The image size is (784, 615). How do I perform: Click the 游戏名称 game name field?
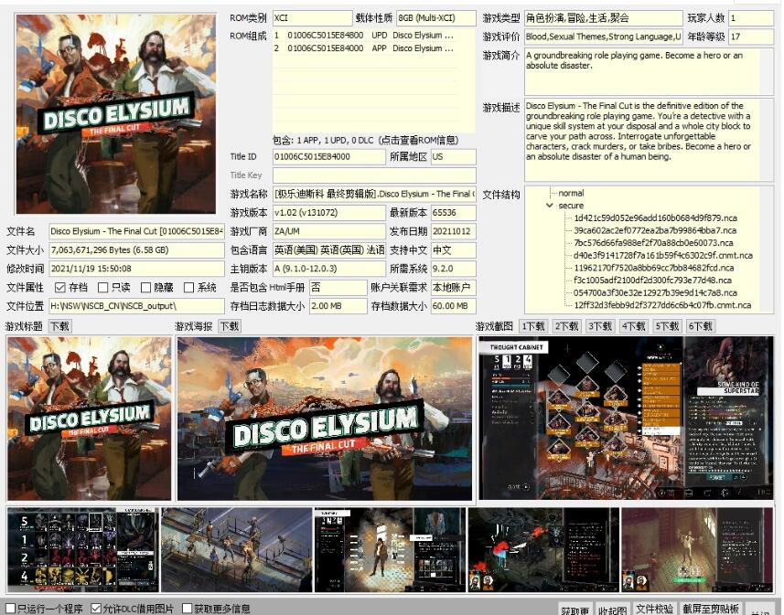pos(374,194)
